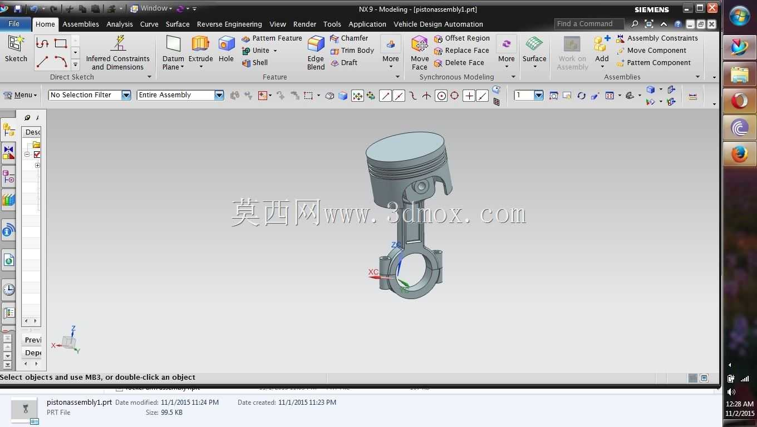Open the Part Navigator sidebar tab

8,177
